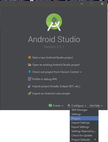
Task: Open the Events dropdown
Action: (x=58, y=106)
